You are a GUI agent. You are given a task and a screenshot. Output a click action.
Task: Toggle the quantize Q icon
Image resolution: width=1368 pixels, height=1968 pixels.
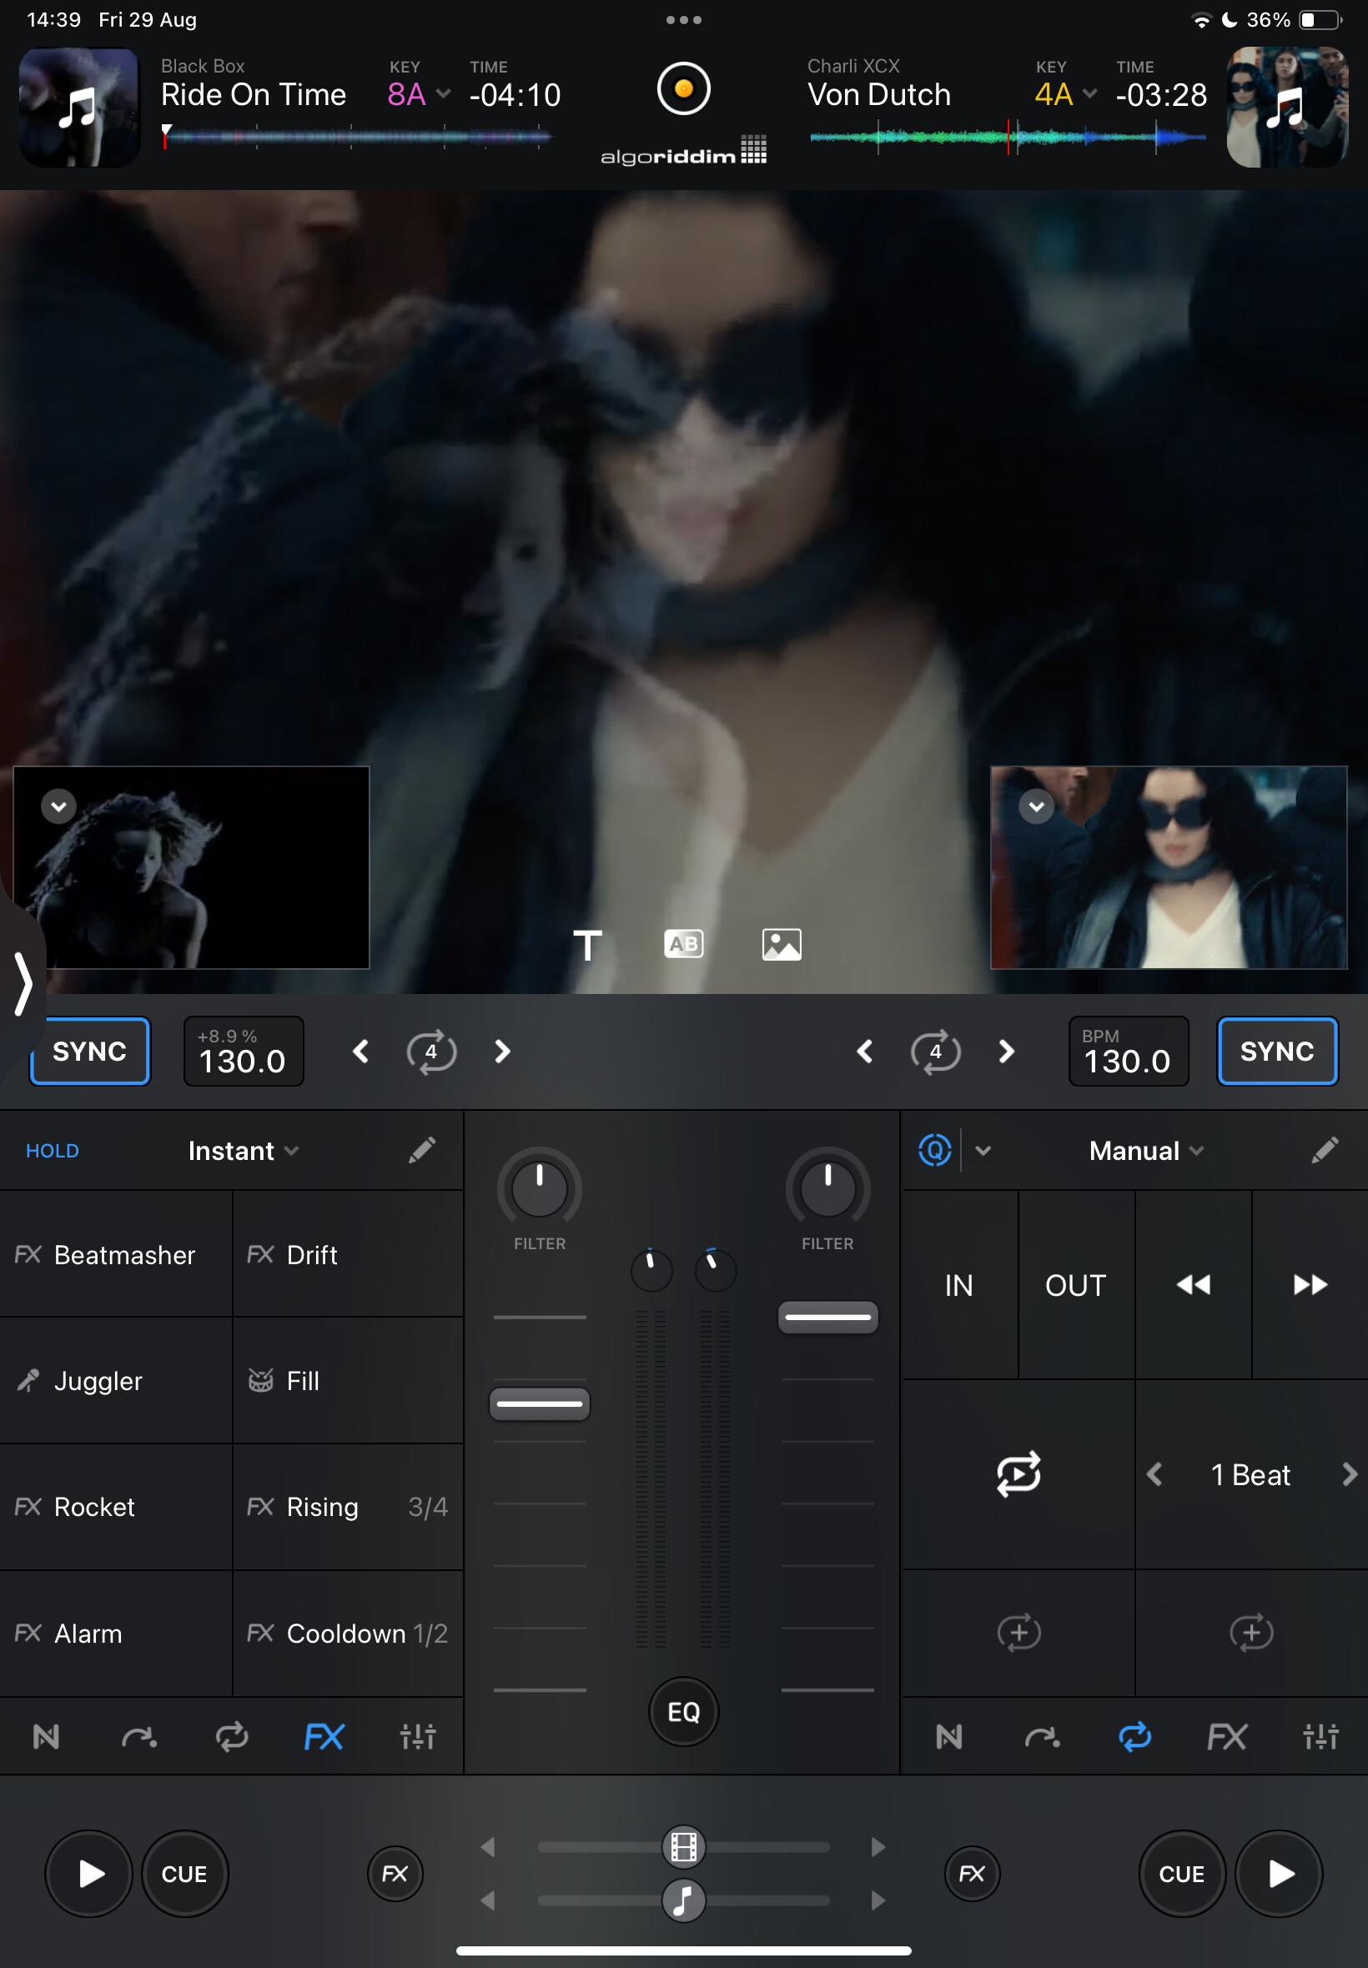point(934,1150)
